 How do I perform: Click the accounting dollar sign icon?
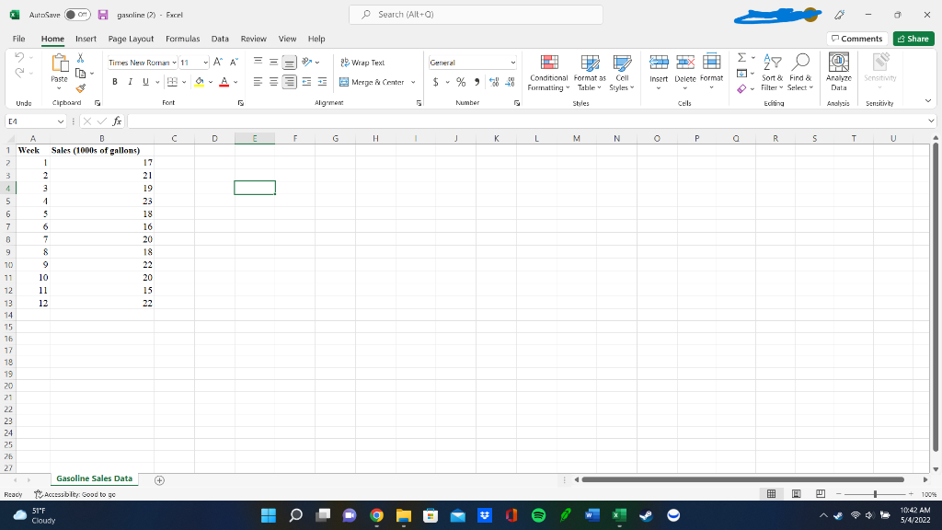pyautogui.click(x=435, y=82)
